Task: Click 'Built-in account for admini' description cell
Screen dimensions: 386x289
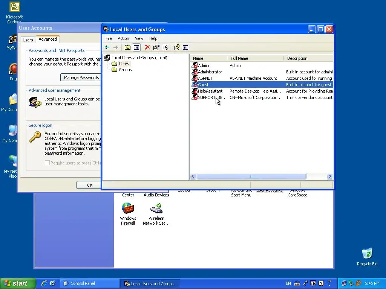Action: 310,72
